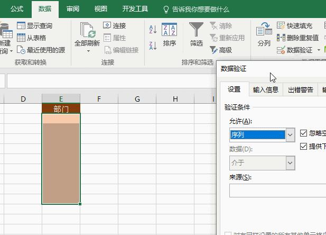Expand the Refresh All dropdown arrow
Screen dimensions: 326x235
pos(88,51)
